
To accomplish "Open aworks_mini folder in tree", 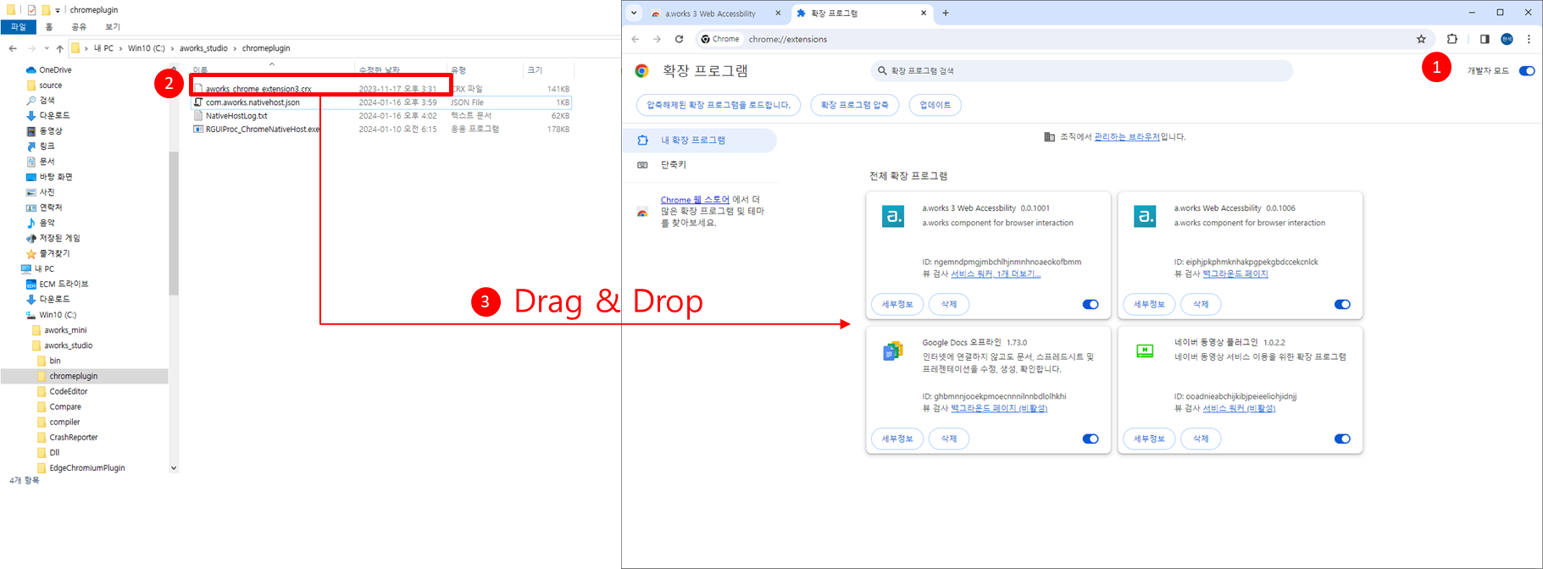I will [x=65, y=330].
